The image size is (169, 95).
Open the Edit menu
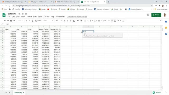point(13,17)
